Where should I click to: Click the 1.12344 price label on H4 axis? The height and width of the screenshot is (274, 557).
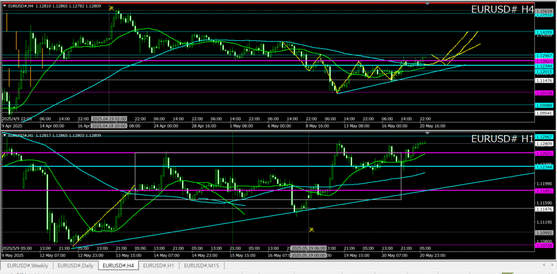pos(543,66)
